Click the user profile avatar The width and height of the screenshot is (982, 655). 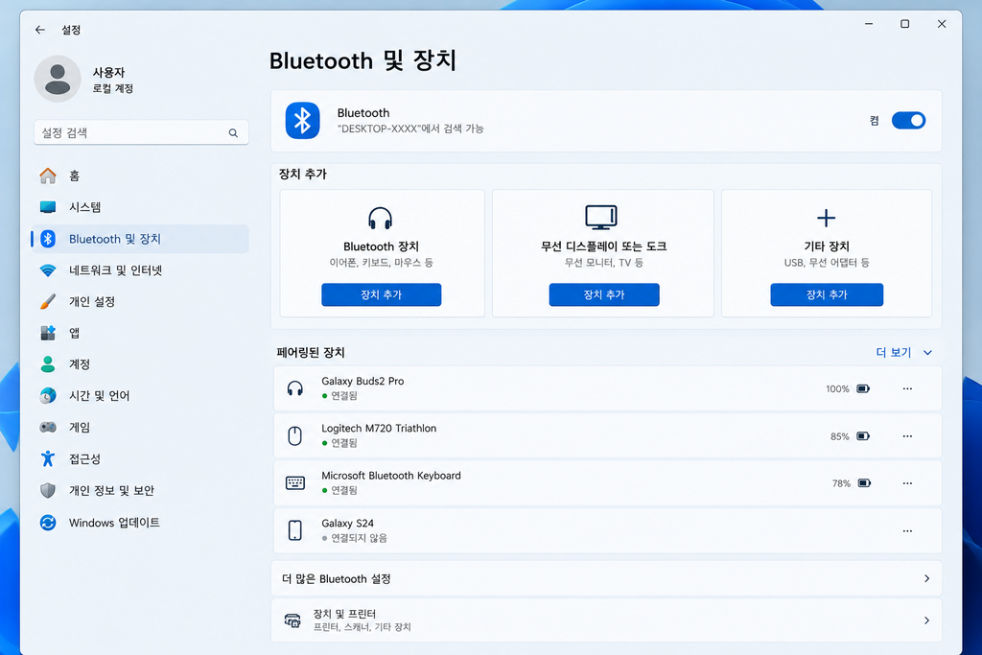(x=58, y=79)
